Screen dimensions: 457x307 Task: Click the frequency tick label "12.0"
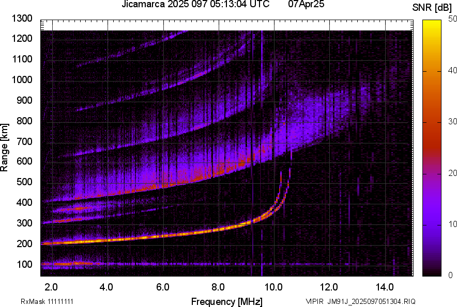[x=329, y=287]
